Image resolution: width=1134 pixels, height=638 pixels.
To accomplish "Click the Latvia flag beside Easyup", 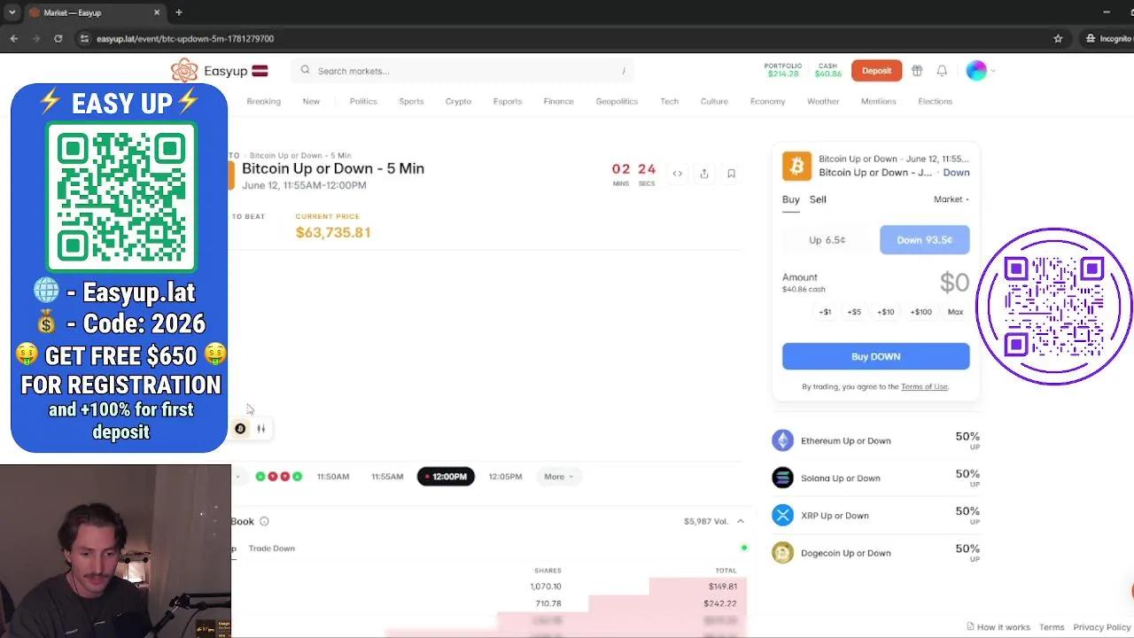I will [x=260, y=71].
